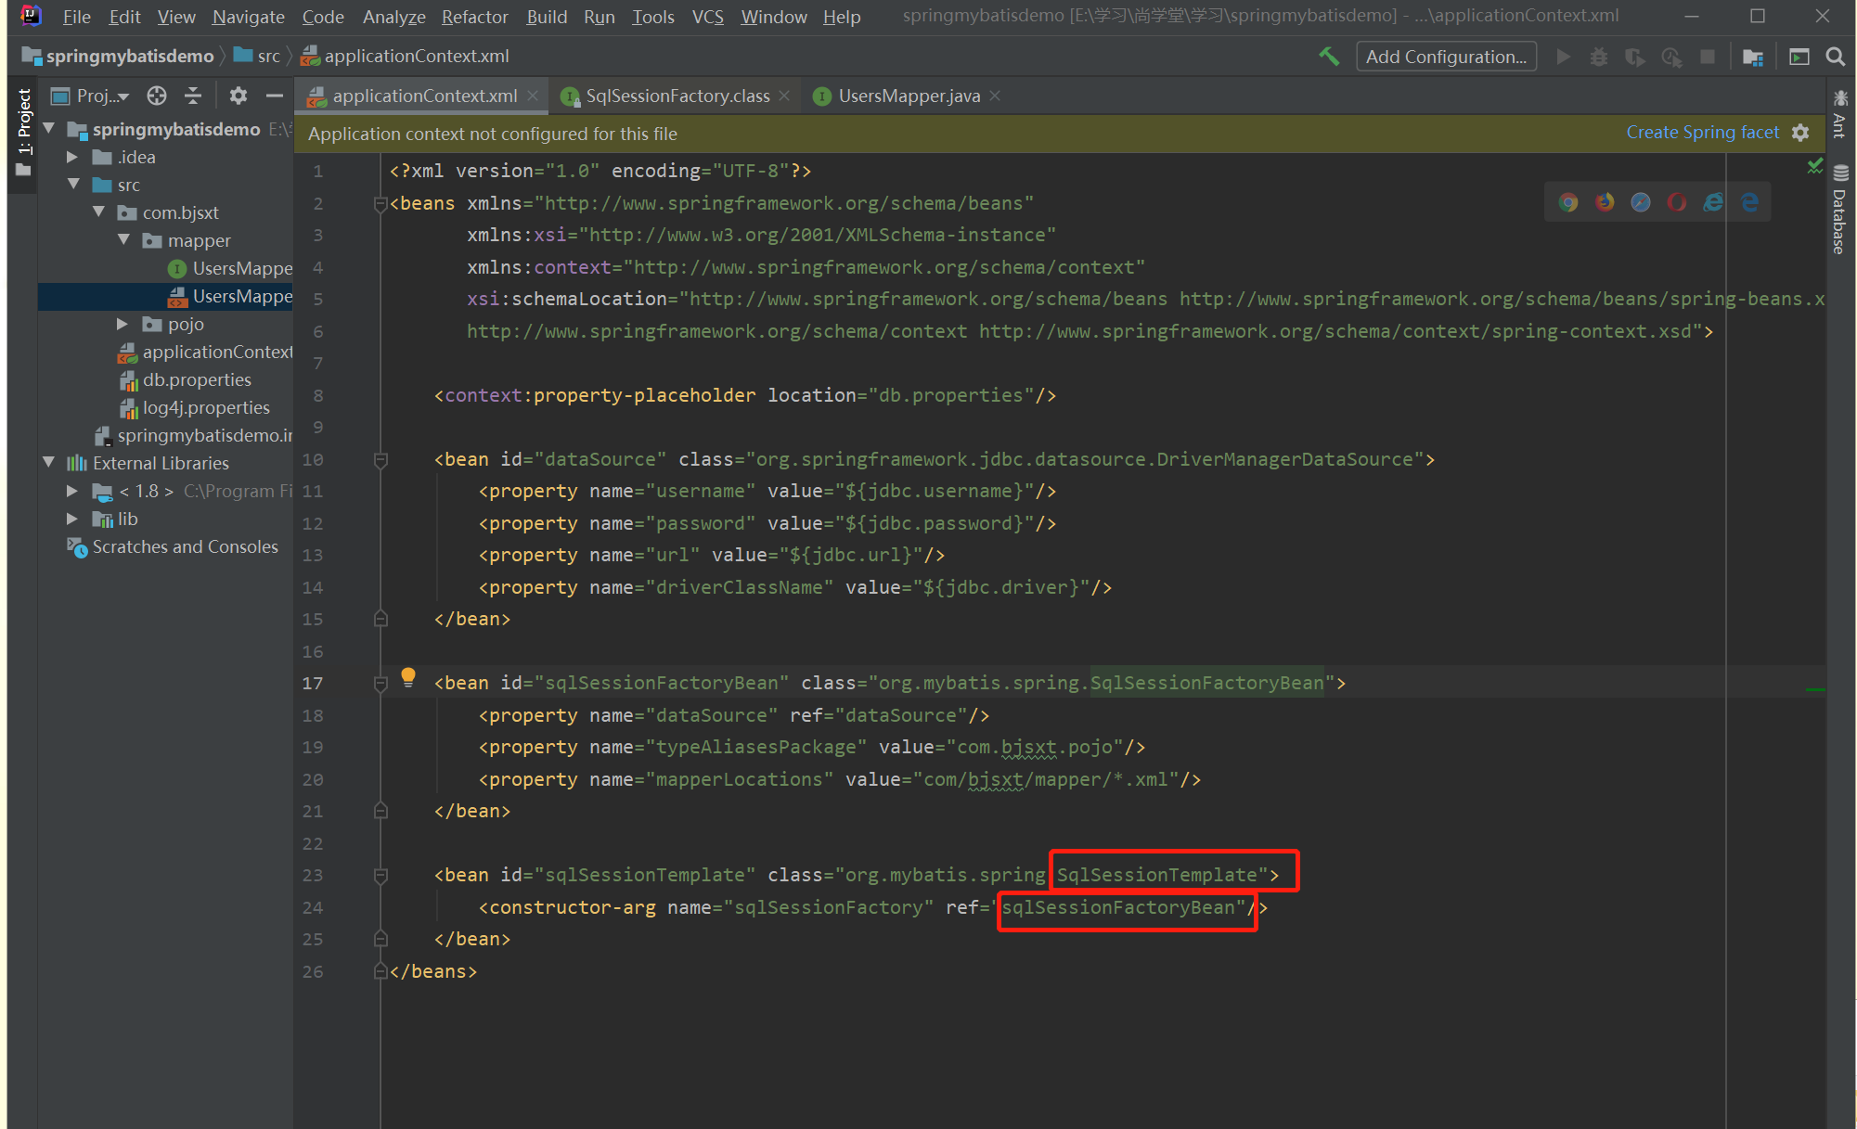The width and height of the screenshot is (1857, 1129).
Task: Select applicationContext file in project tree
Action: [x=205, y=352]
